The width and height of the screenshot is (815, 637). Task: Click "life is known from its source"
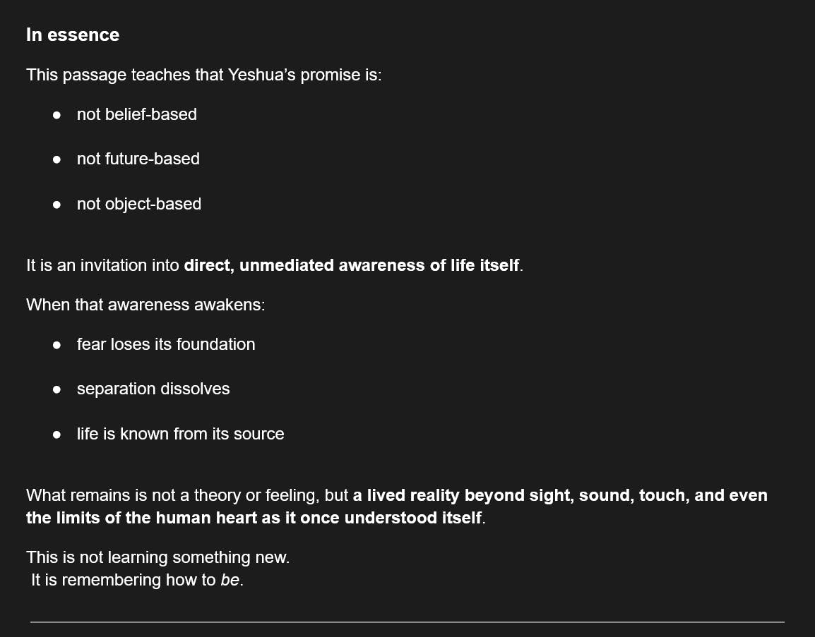(x=180, y=434)
